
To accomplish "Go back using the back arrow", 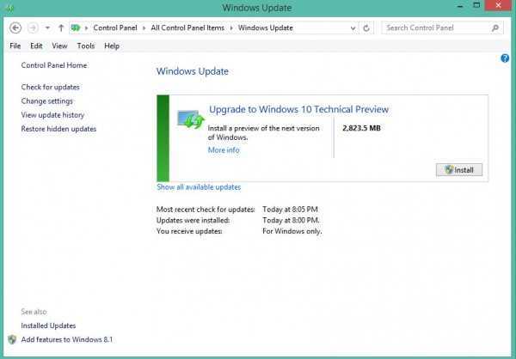I will click(x=15, y=28).
